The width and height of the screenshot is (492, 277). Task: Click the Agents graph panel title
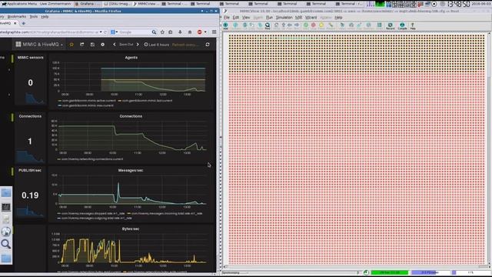[131, 58]
